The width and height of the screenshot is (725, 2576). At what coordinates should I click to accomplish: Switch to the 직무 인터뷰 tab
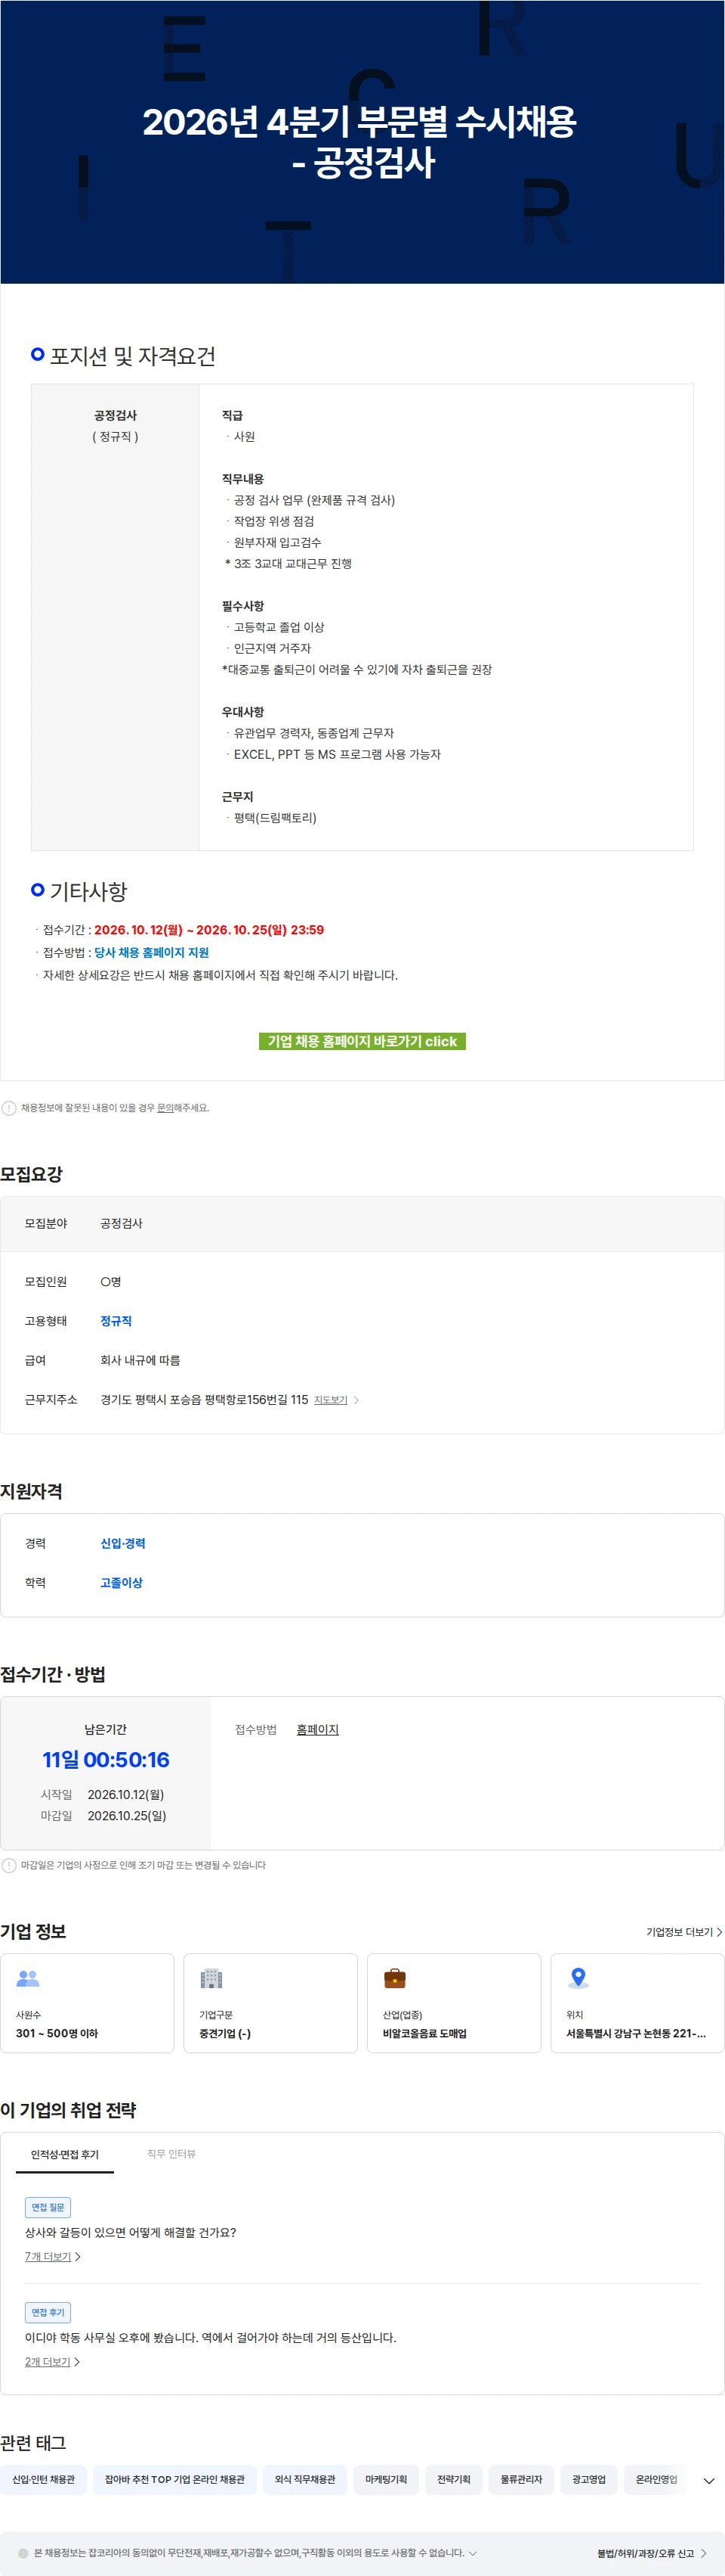[x=171, y=2154]
